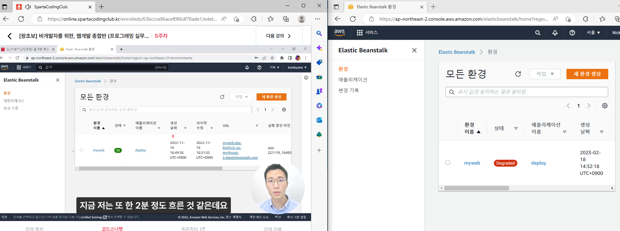The image size is (620, 231).
Task: Open the profile avatar in the left browser
Action: 302,19
